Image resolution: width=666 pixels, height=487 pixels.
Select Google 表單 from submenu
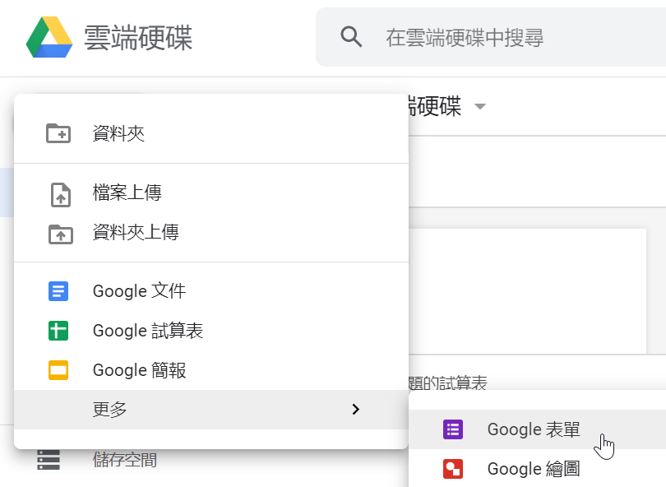pyautogui.click(x=537, y=429)
